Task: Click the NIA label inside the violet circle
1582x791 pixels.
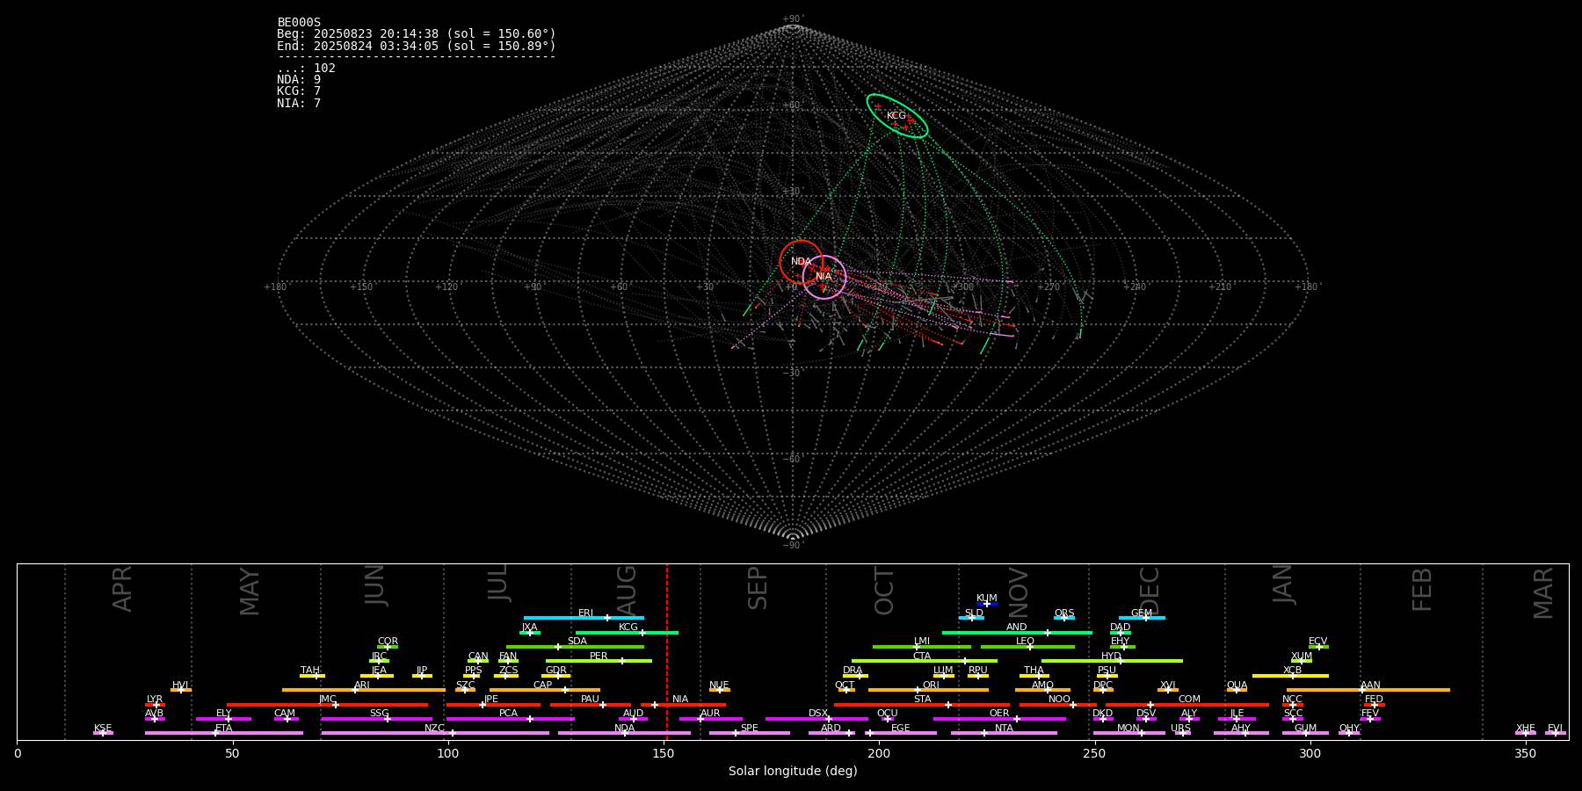Action: [824, 277]
